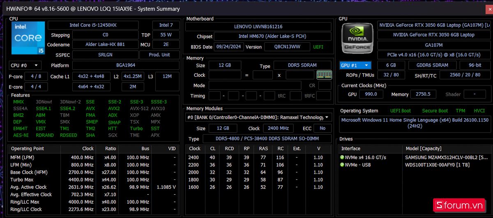493x218 pixels.
Task: Select the Avg. Active Clock row
Action: click(94, 187)
